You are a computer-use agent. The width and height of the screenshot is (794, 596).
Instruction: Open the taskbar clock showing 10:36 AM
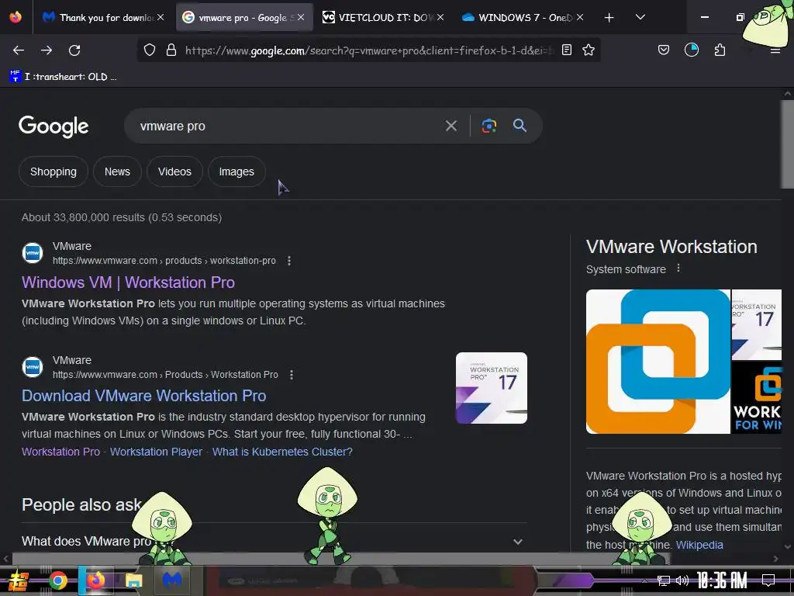[x=722, y=580]
